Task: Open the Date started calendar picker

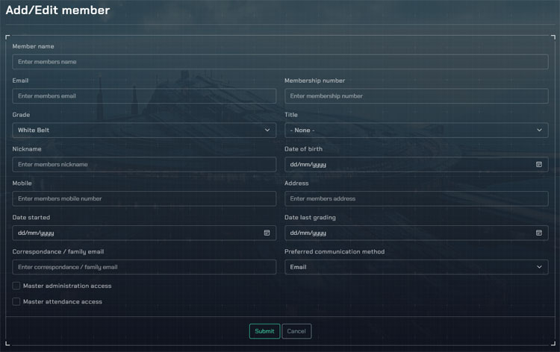Action: [267, 233]
